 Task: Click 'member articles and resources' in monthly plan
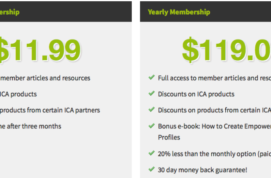coord(45,78)
